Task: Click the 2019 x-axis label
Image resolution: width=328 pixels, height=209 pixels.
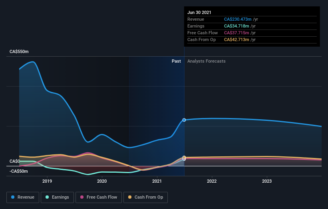Action: click(x=47, y=181)
